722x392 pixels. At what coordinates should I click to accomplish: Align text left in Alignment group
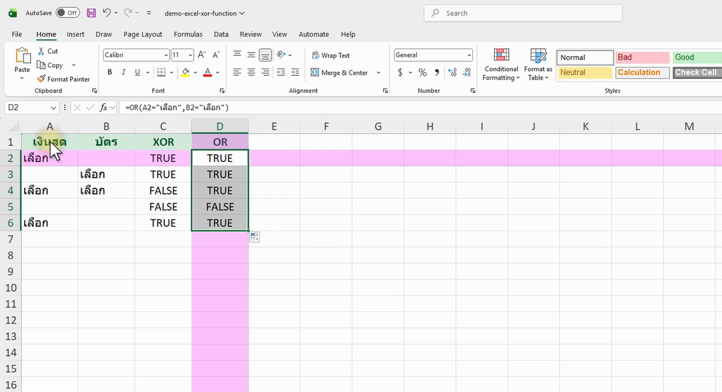[x=237, y=72]
